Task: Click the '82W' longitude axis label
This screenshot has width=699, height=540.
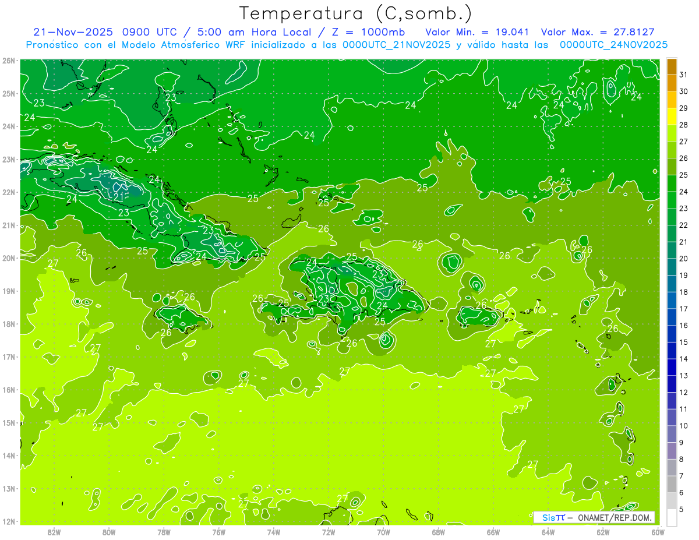Action: (x=54, y=532)
